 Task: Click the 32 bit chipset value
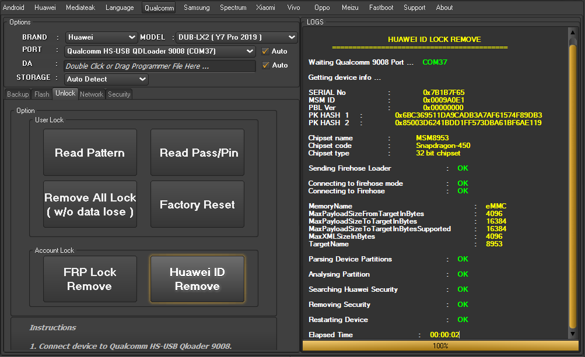click(x=438, y=153)
